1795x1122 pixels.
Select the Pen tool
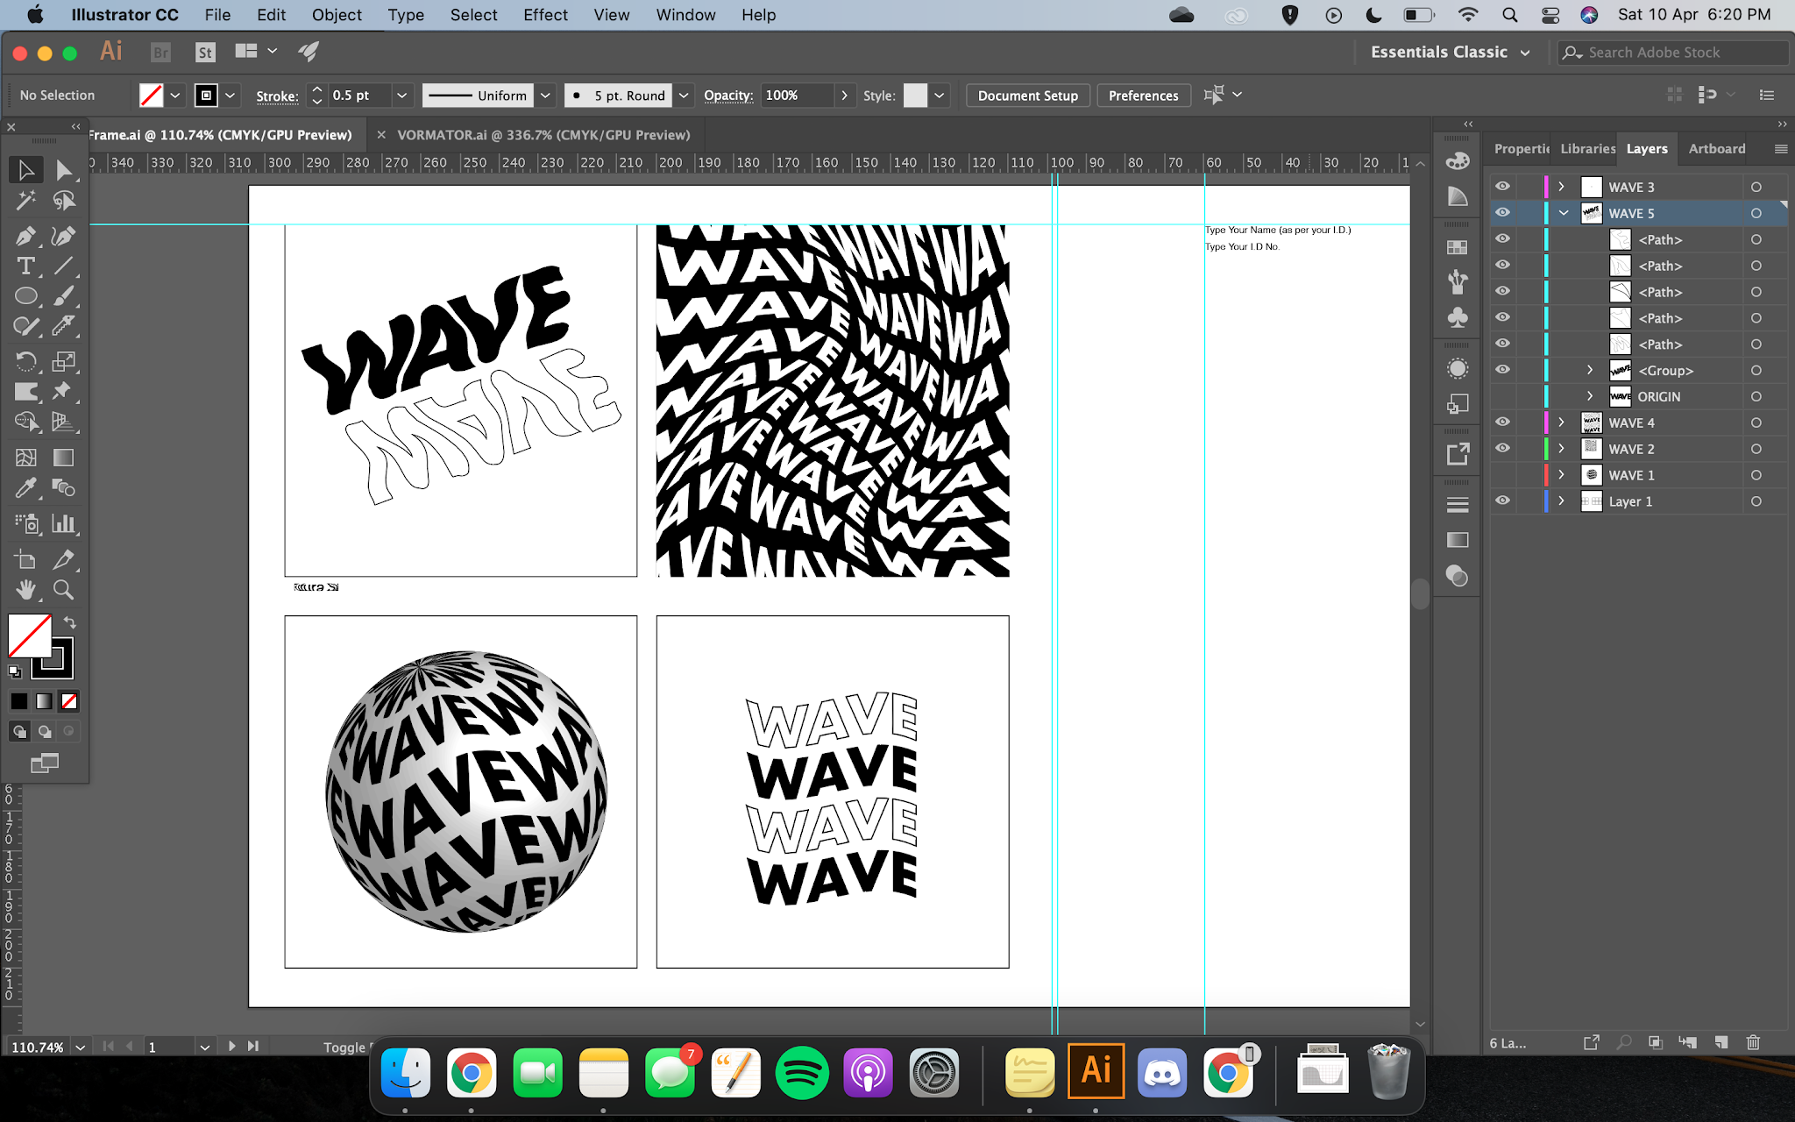25,236
